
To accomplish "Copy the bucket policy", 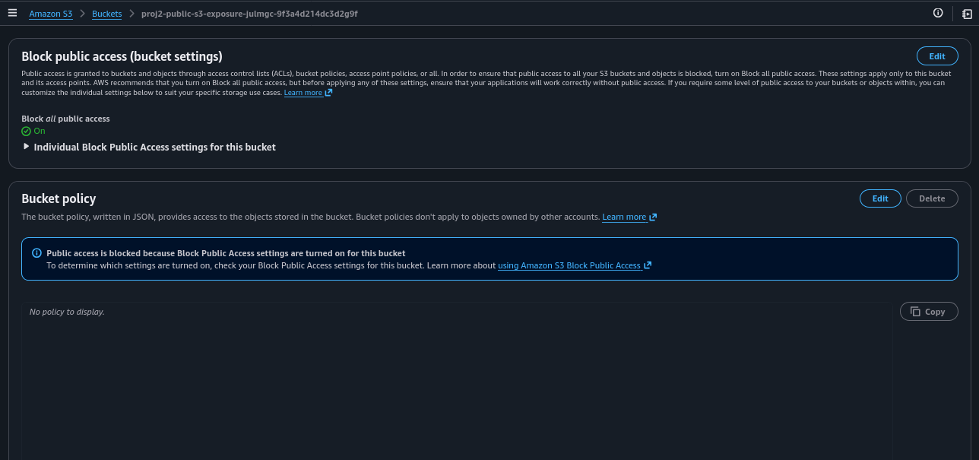I will [x=929, y=312].
